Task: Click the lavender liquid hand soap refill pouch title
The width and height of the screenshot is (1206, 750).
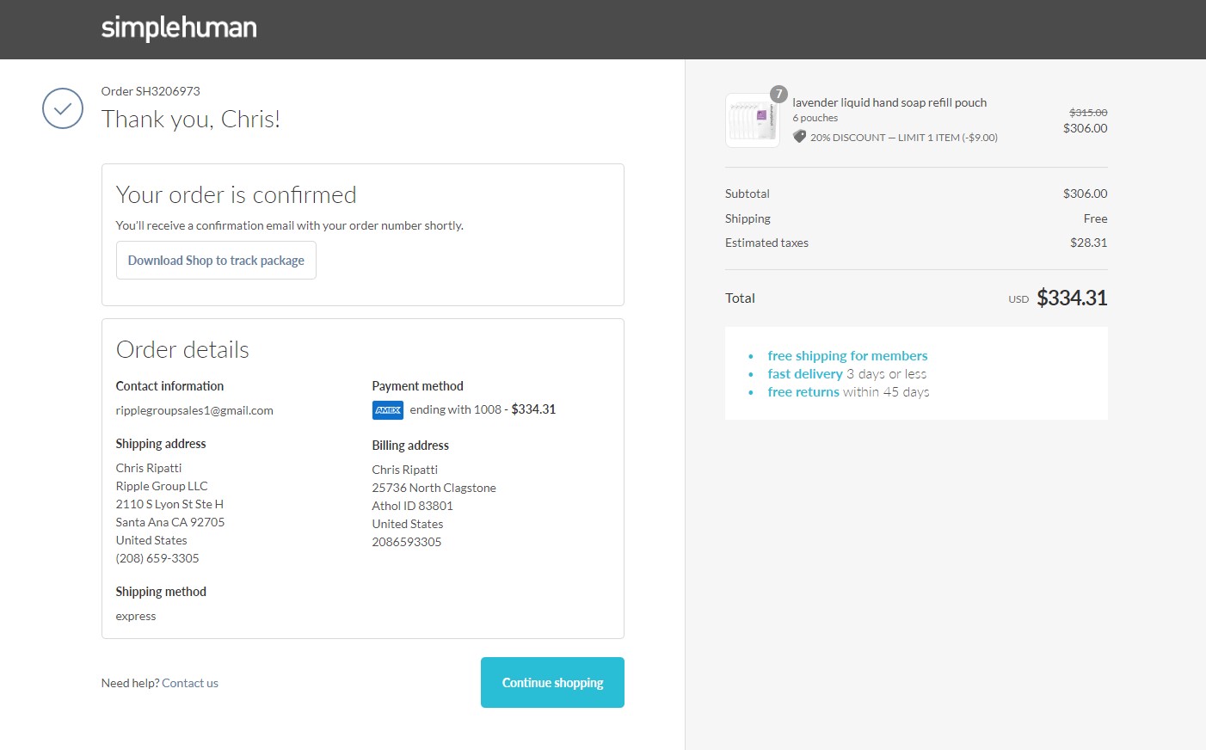Action: coord(889,102)
